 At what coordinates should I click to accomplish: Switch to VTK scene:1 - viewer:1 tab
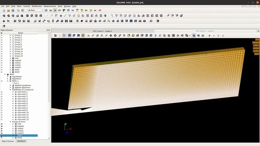tap(205, 31)
